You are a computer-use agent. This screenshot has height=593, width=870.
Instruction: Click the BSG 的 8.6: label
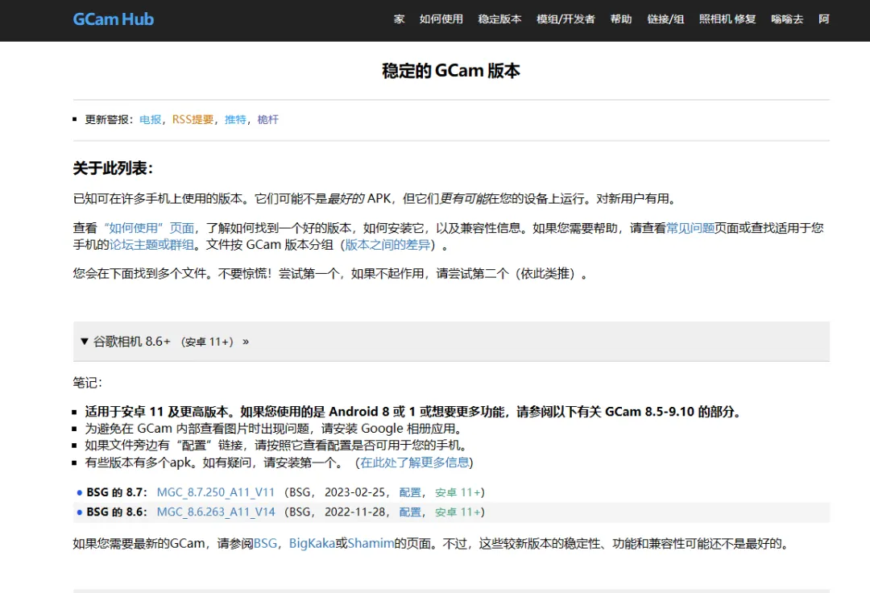tap(117, 512)
